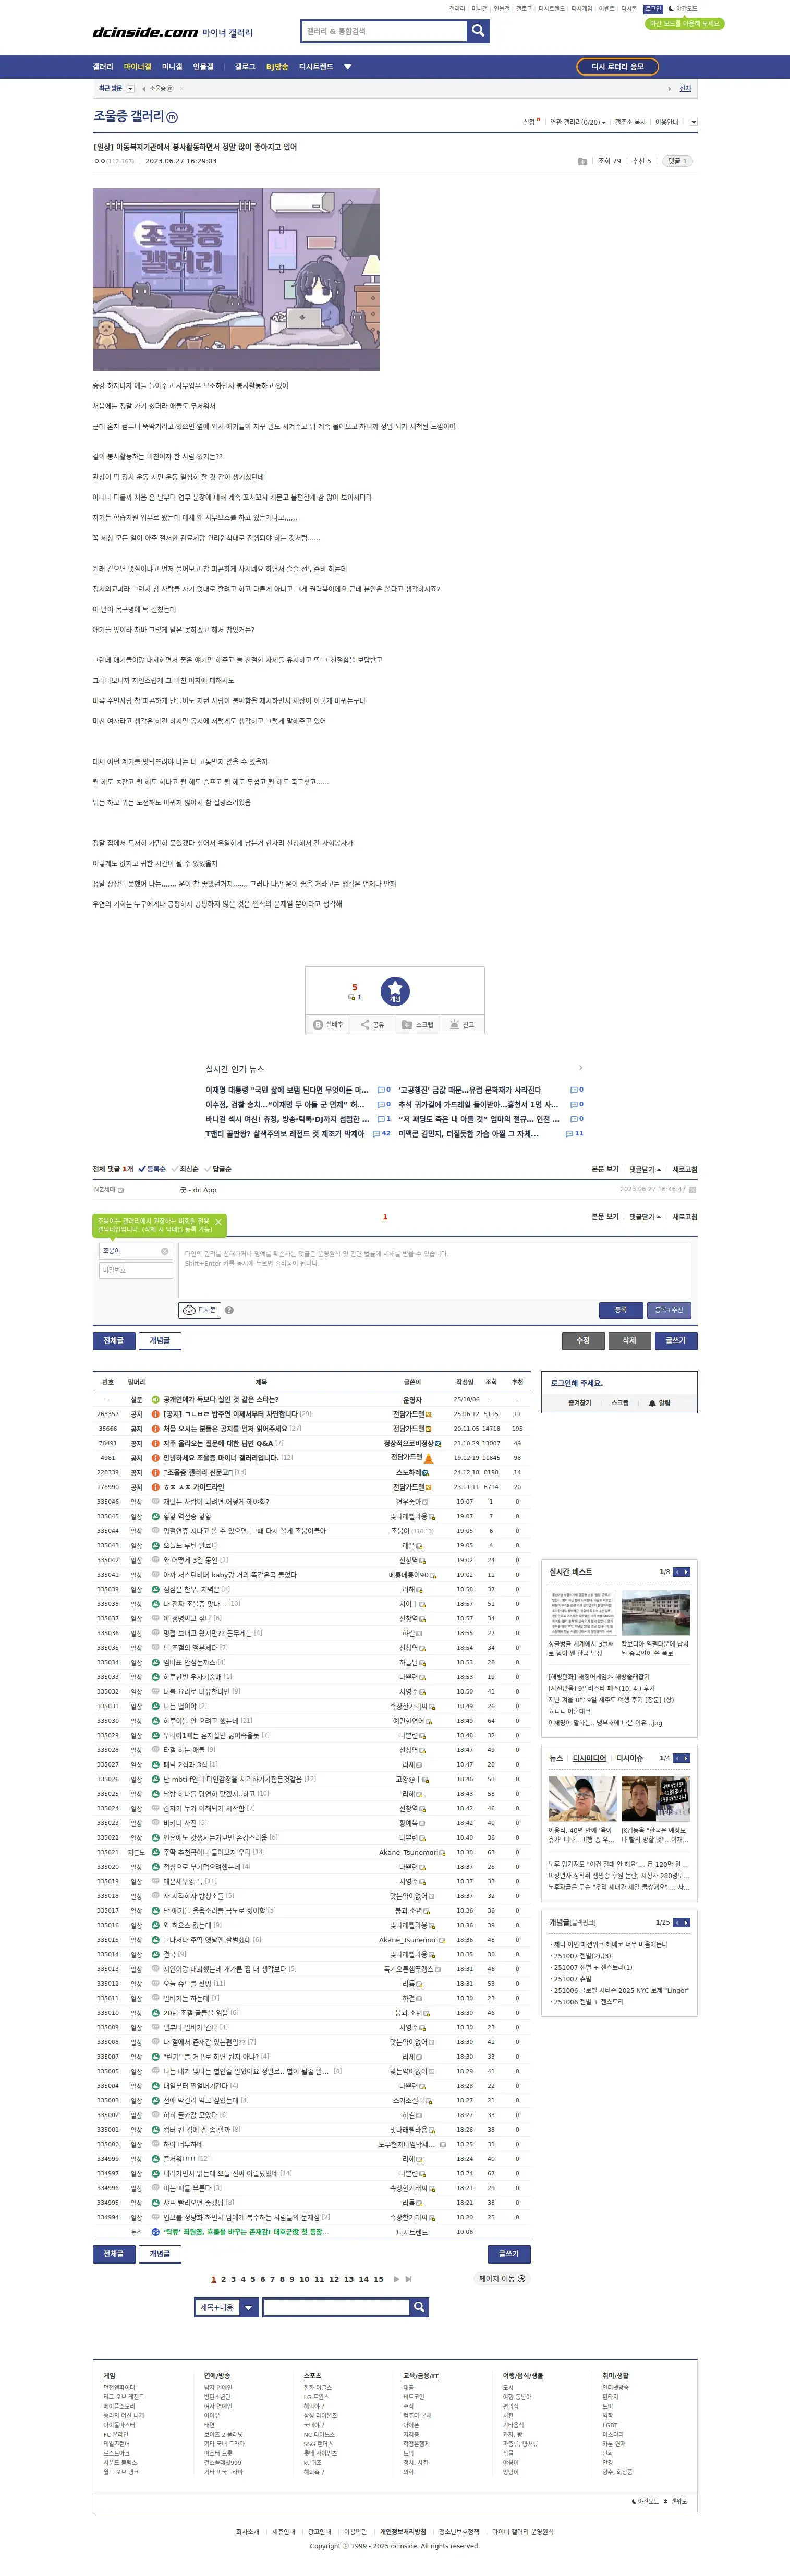Click the 등록+추천 button
Screen dimensions: 790x2576
click(x=669, y=1310)
